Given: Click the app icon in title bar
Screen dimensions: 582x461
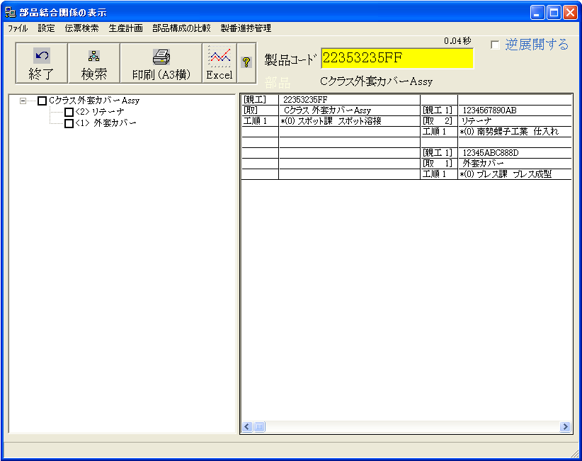Looking at the screenshot, I should (11, 12).
